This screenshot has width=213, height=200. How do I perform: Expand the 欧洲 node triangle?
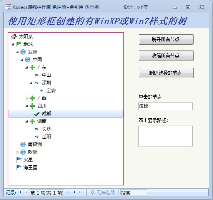point(17,152)
